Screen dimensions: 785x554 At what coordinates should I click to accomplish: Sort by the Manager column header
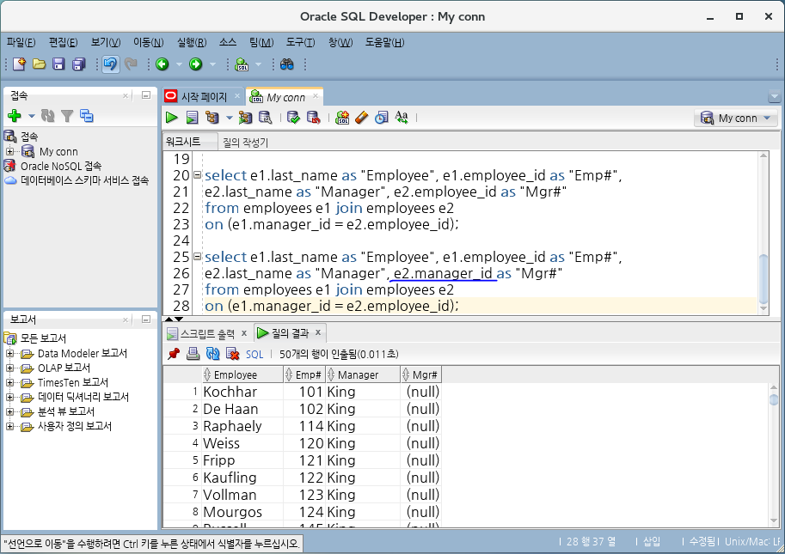click(x=363, y=374)
